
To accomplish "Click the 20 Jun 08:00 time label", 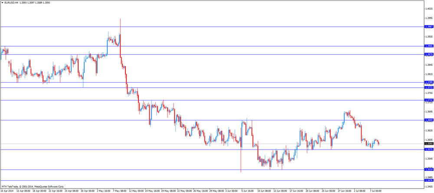I will point(313,191).
